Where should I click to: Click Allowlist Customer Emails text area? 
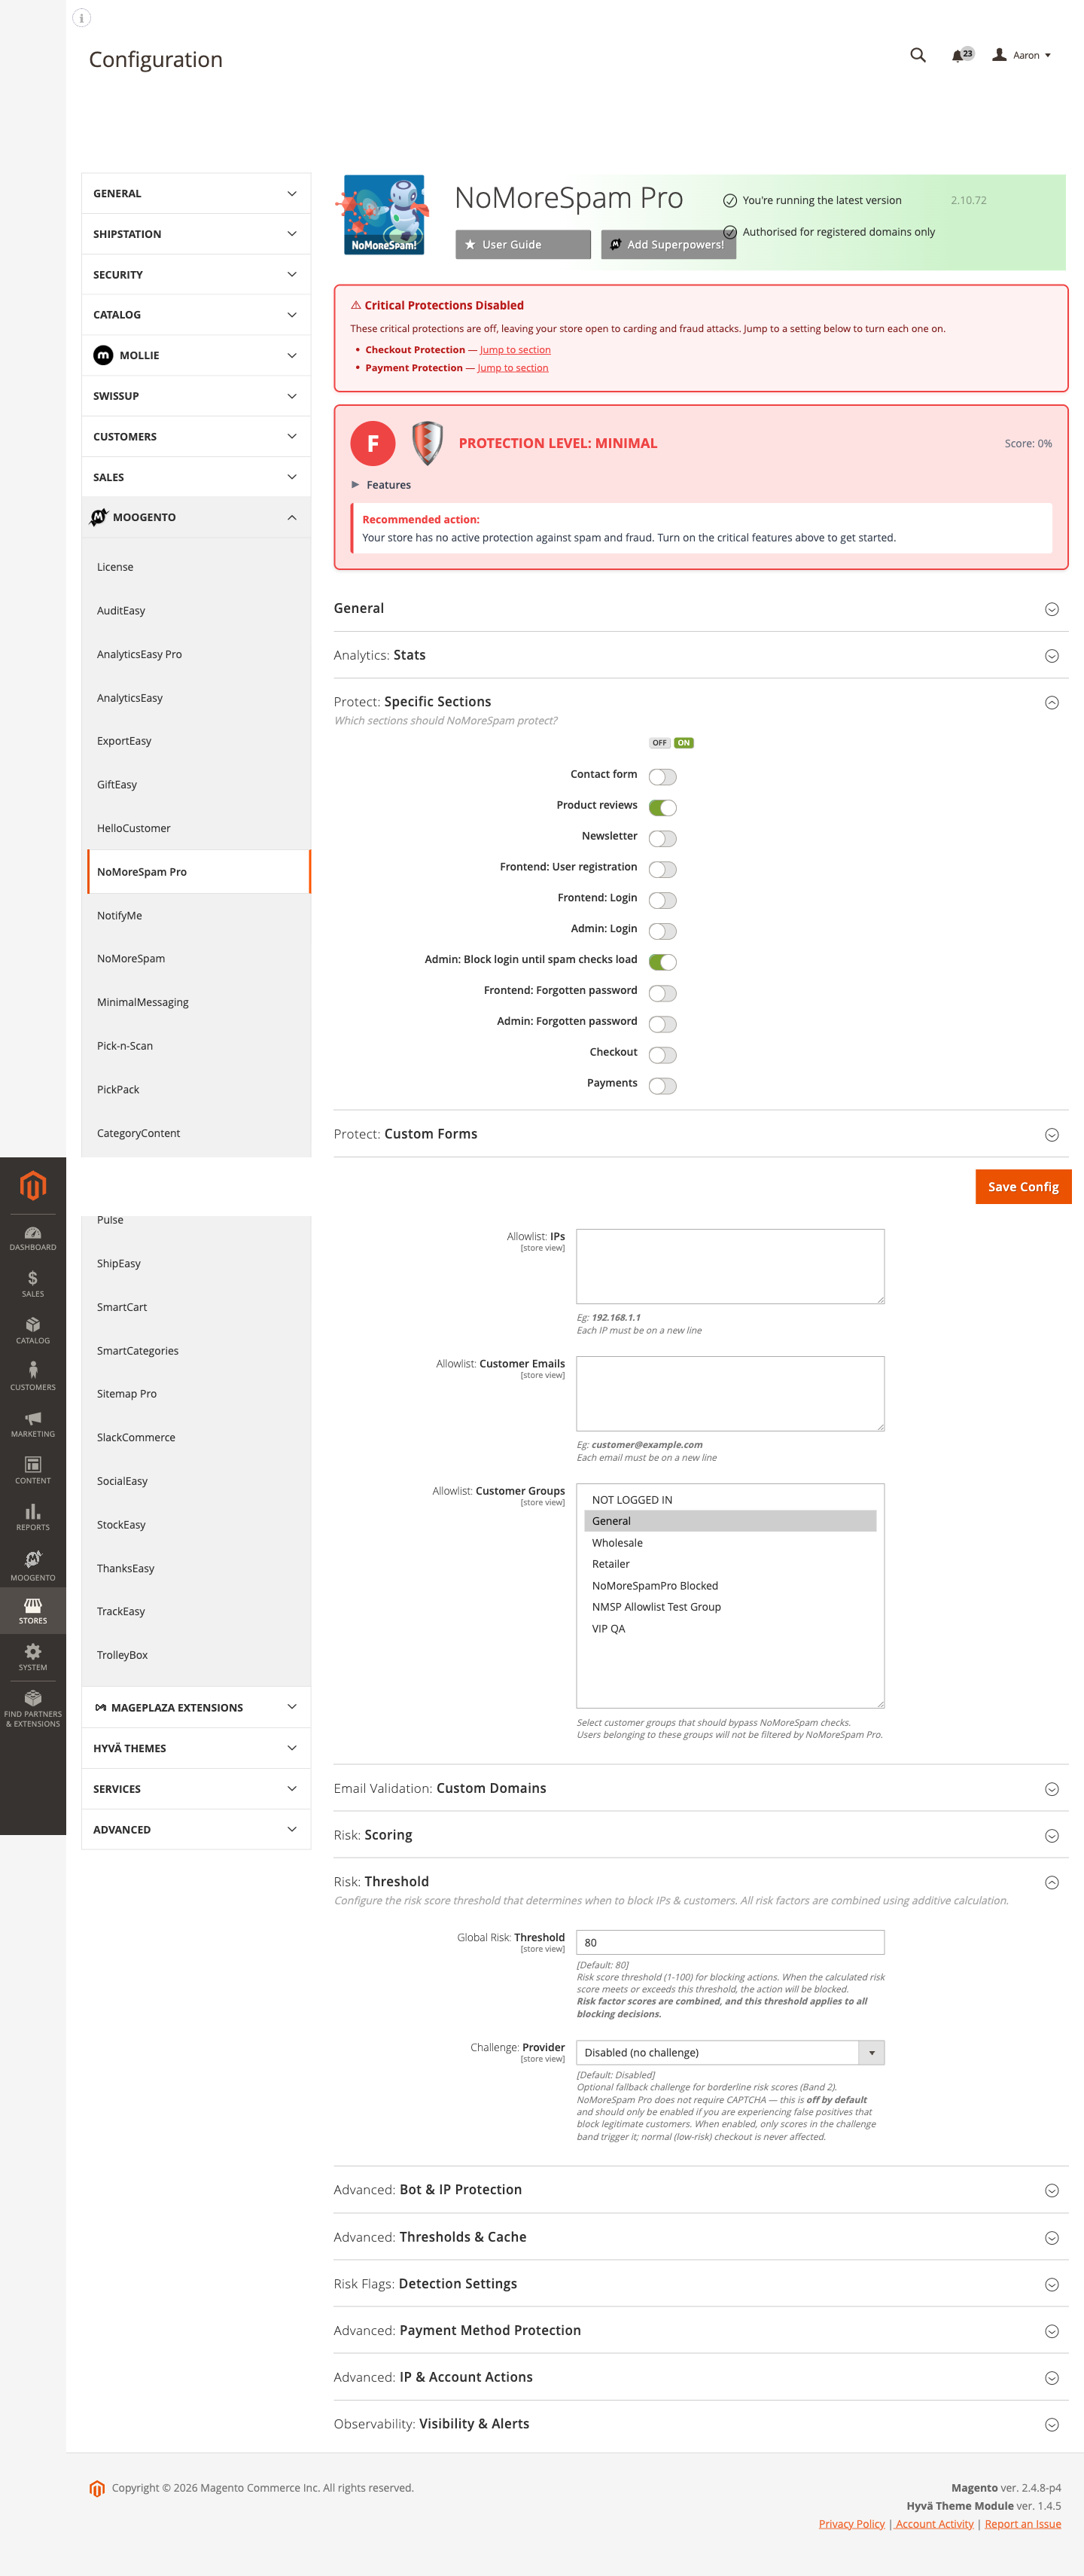[x=730, y=1394]
